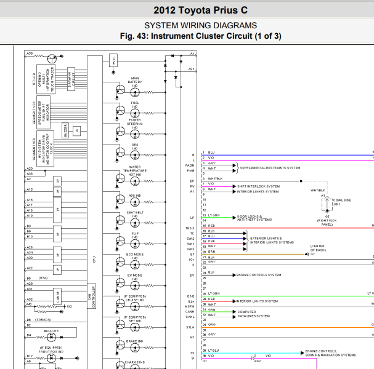Select the '28 LT GRN' wire label
The image size is (374, 369).
coord(211,293)
